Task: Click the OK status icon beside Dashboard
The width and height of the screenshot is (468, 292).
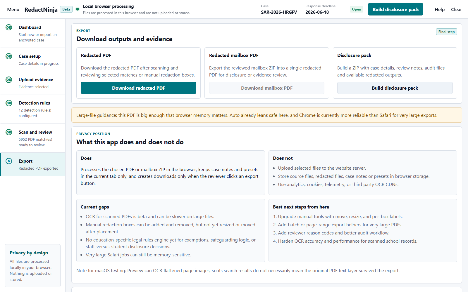Action: 9,27
